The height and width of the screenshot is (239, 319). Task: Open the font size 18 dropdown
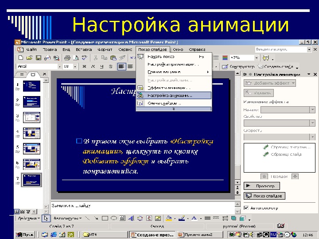point(75,66)
